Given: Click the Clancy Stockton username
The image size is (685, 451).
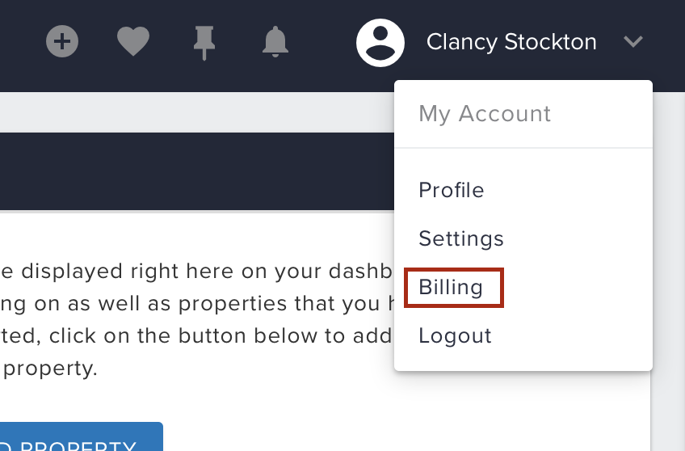Looking at the screenshot, I should pos(511,42).
